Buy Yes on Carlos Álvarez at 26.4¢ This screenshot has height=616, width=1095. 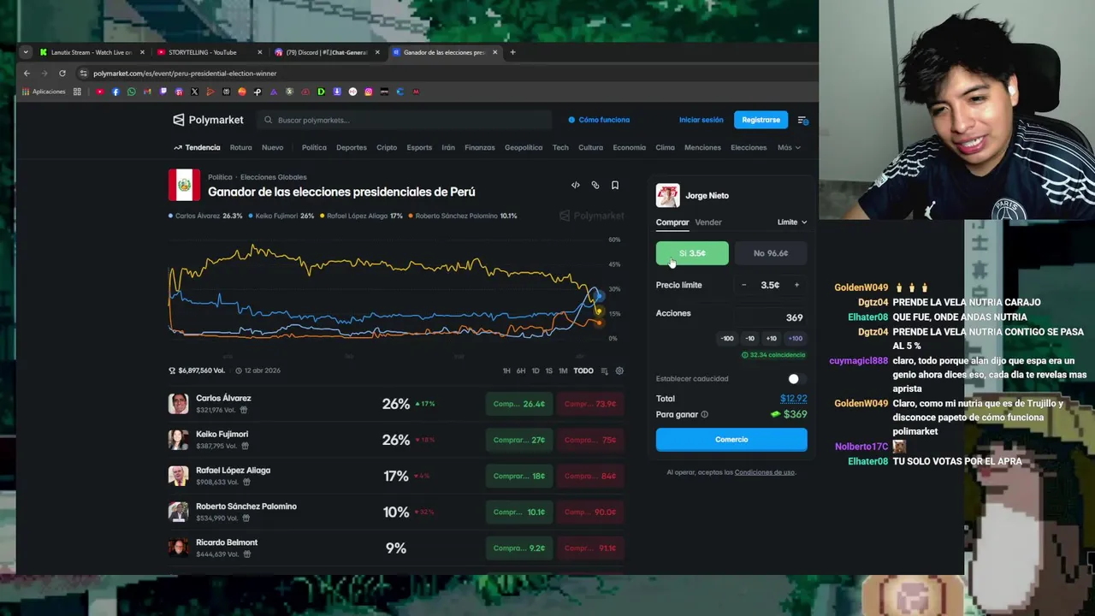(x=519, y=404)
